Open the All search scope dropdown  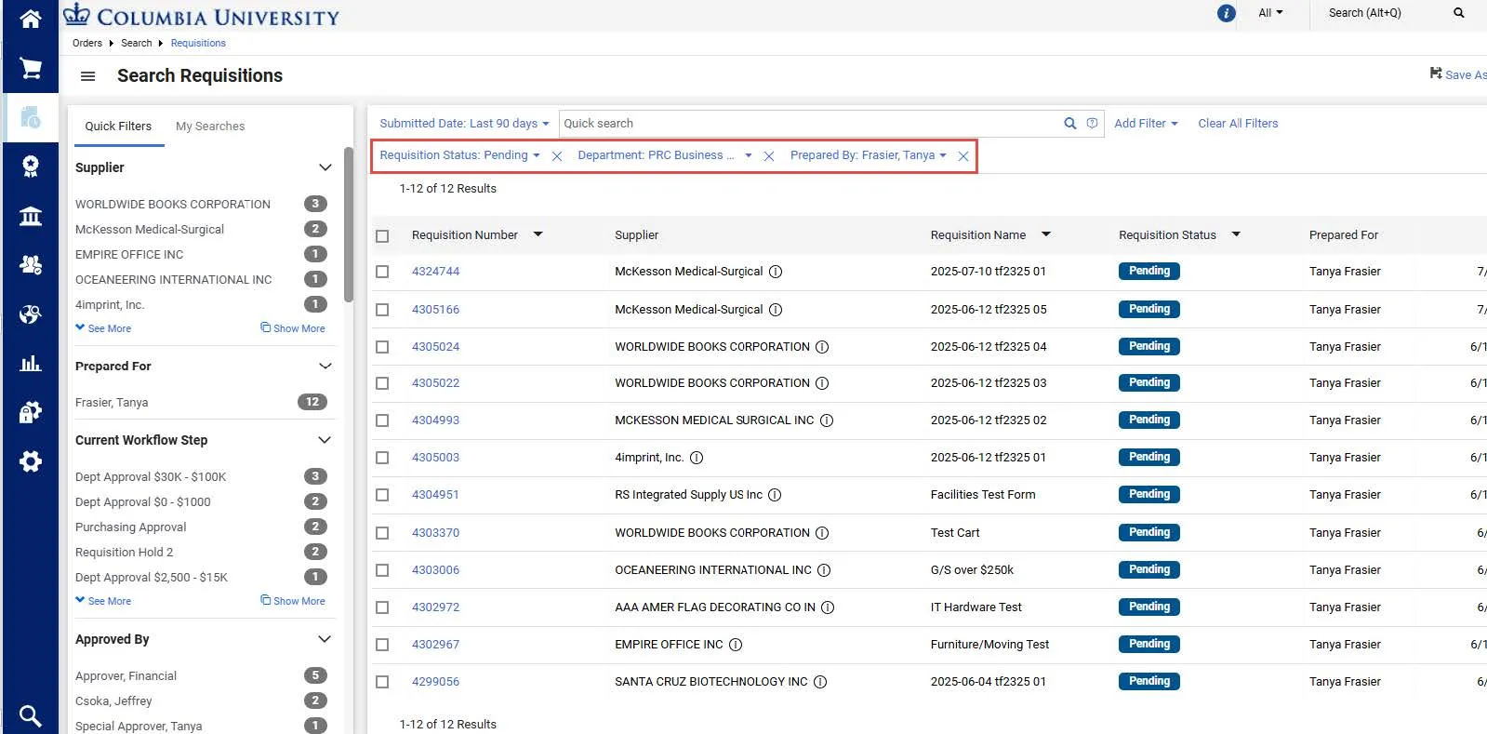tap(1270, 13)
